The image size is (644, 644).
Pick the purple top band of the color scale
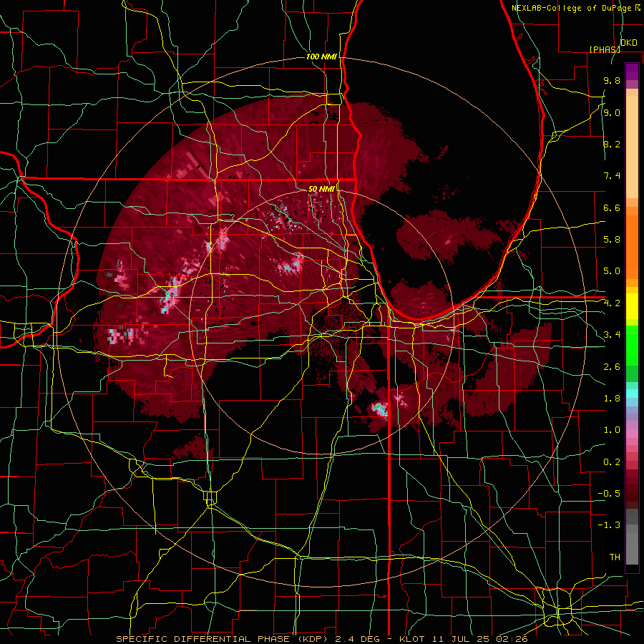click(632, 72)
